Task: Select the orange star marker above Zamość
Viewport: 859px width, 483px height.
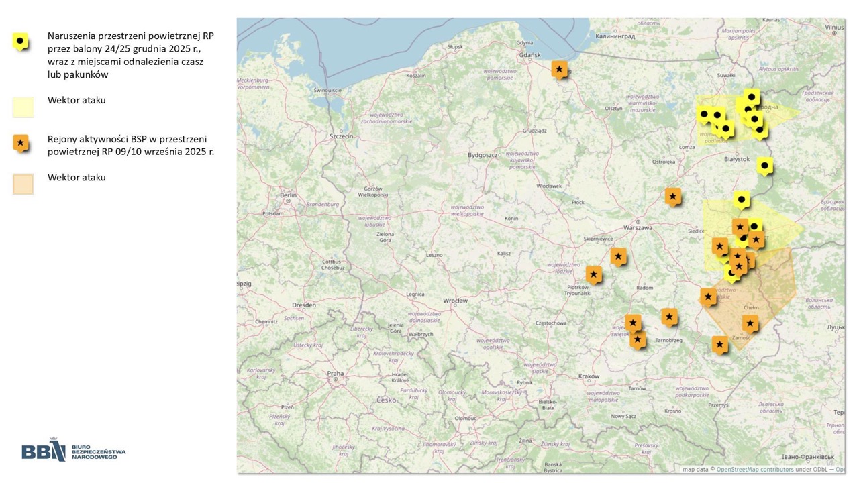Action: click(x=750, y=323)
